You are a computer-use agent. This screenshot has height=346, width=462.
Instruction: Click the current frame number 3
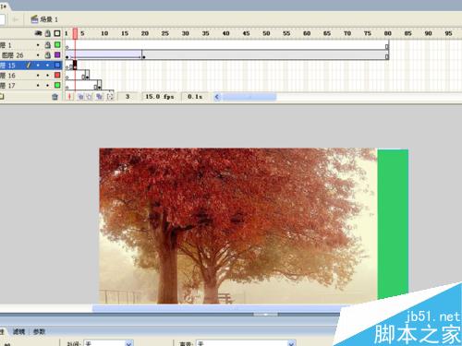coord(128,97)
